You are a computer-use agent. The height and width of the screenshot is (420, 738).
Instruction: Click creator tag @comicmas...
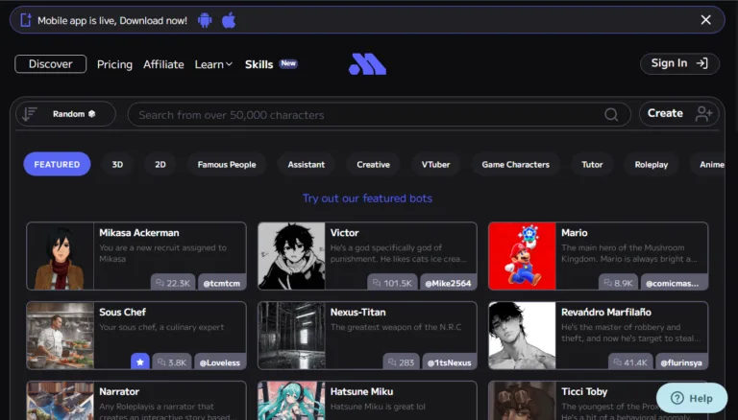click(x=674, y=283)
